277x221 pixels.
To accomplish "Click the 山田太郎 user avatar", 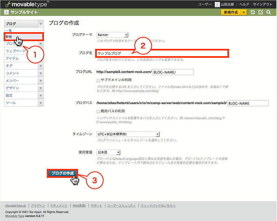I will coord(217,4).
